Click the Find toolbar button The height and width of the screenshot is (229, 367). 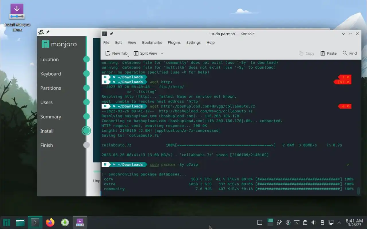[x=350, y=53]
